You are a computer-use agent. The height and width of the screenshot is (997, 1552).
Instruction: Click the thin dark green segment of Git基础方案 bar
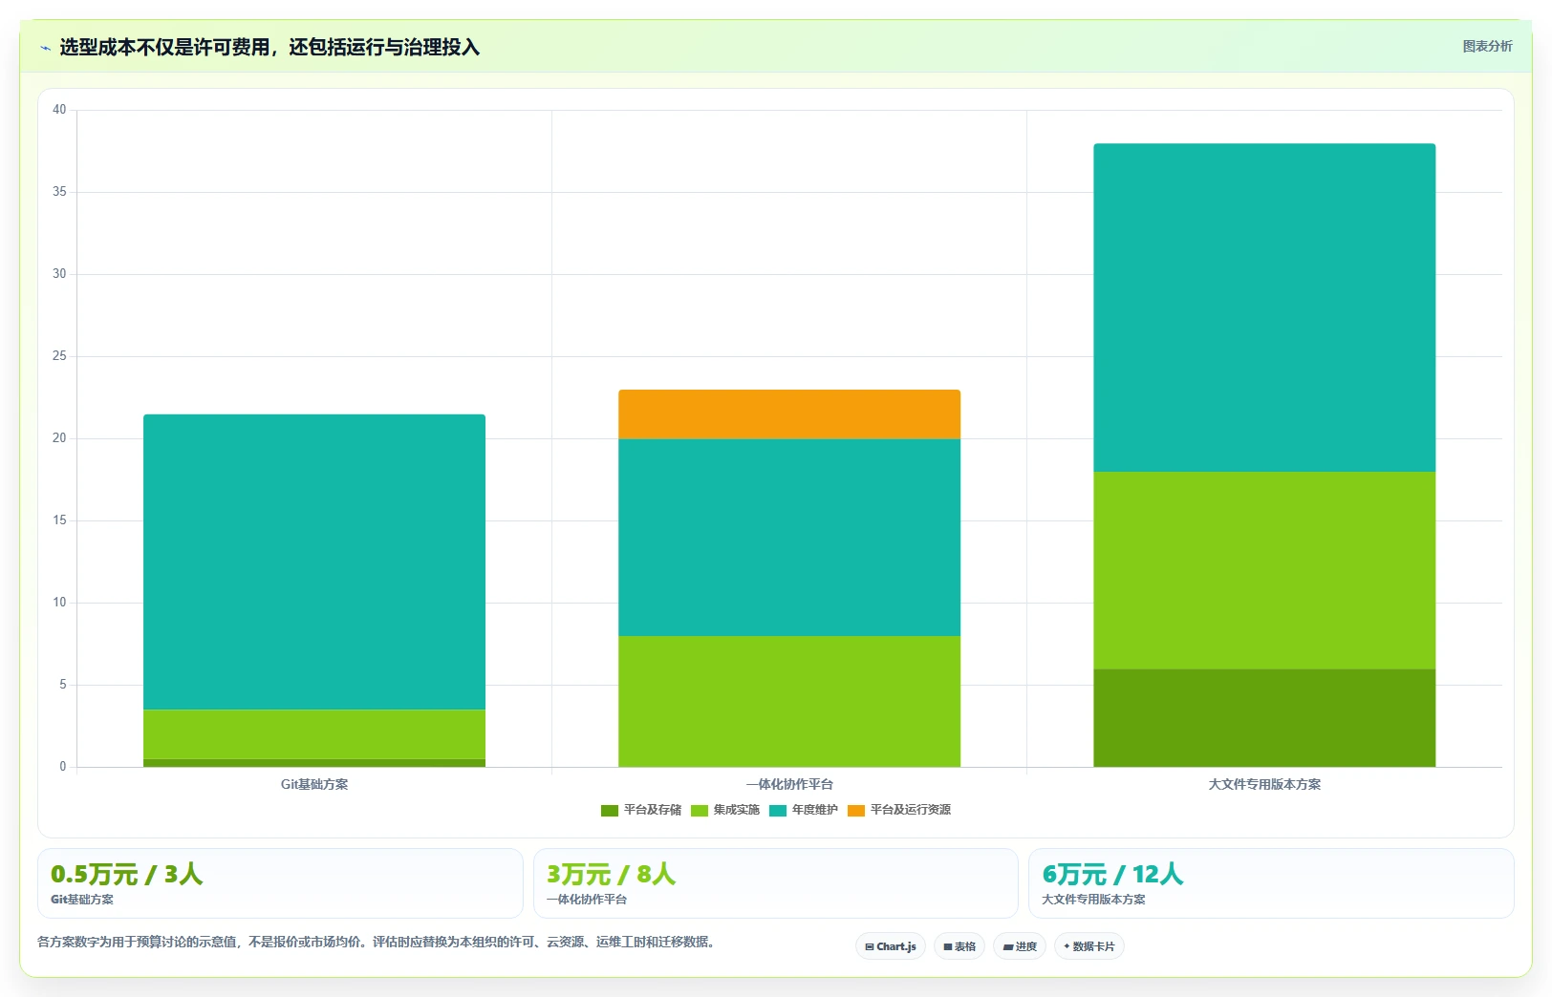point(314,763)
